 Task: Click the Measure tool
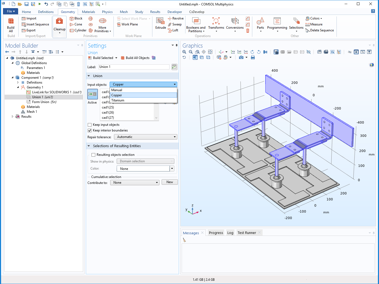pyautogui.click(x=314, y=24)
